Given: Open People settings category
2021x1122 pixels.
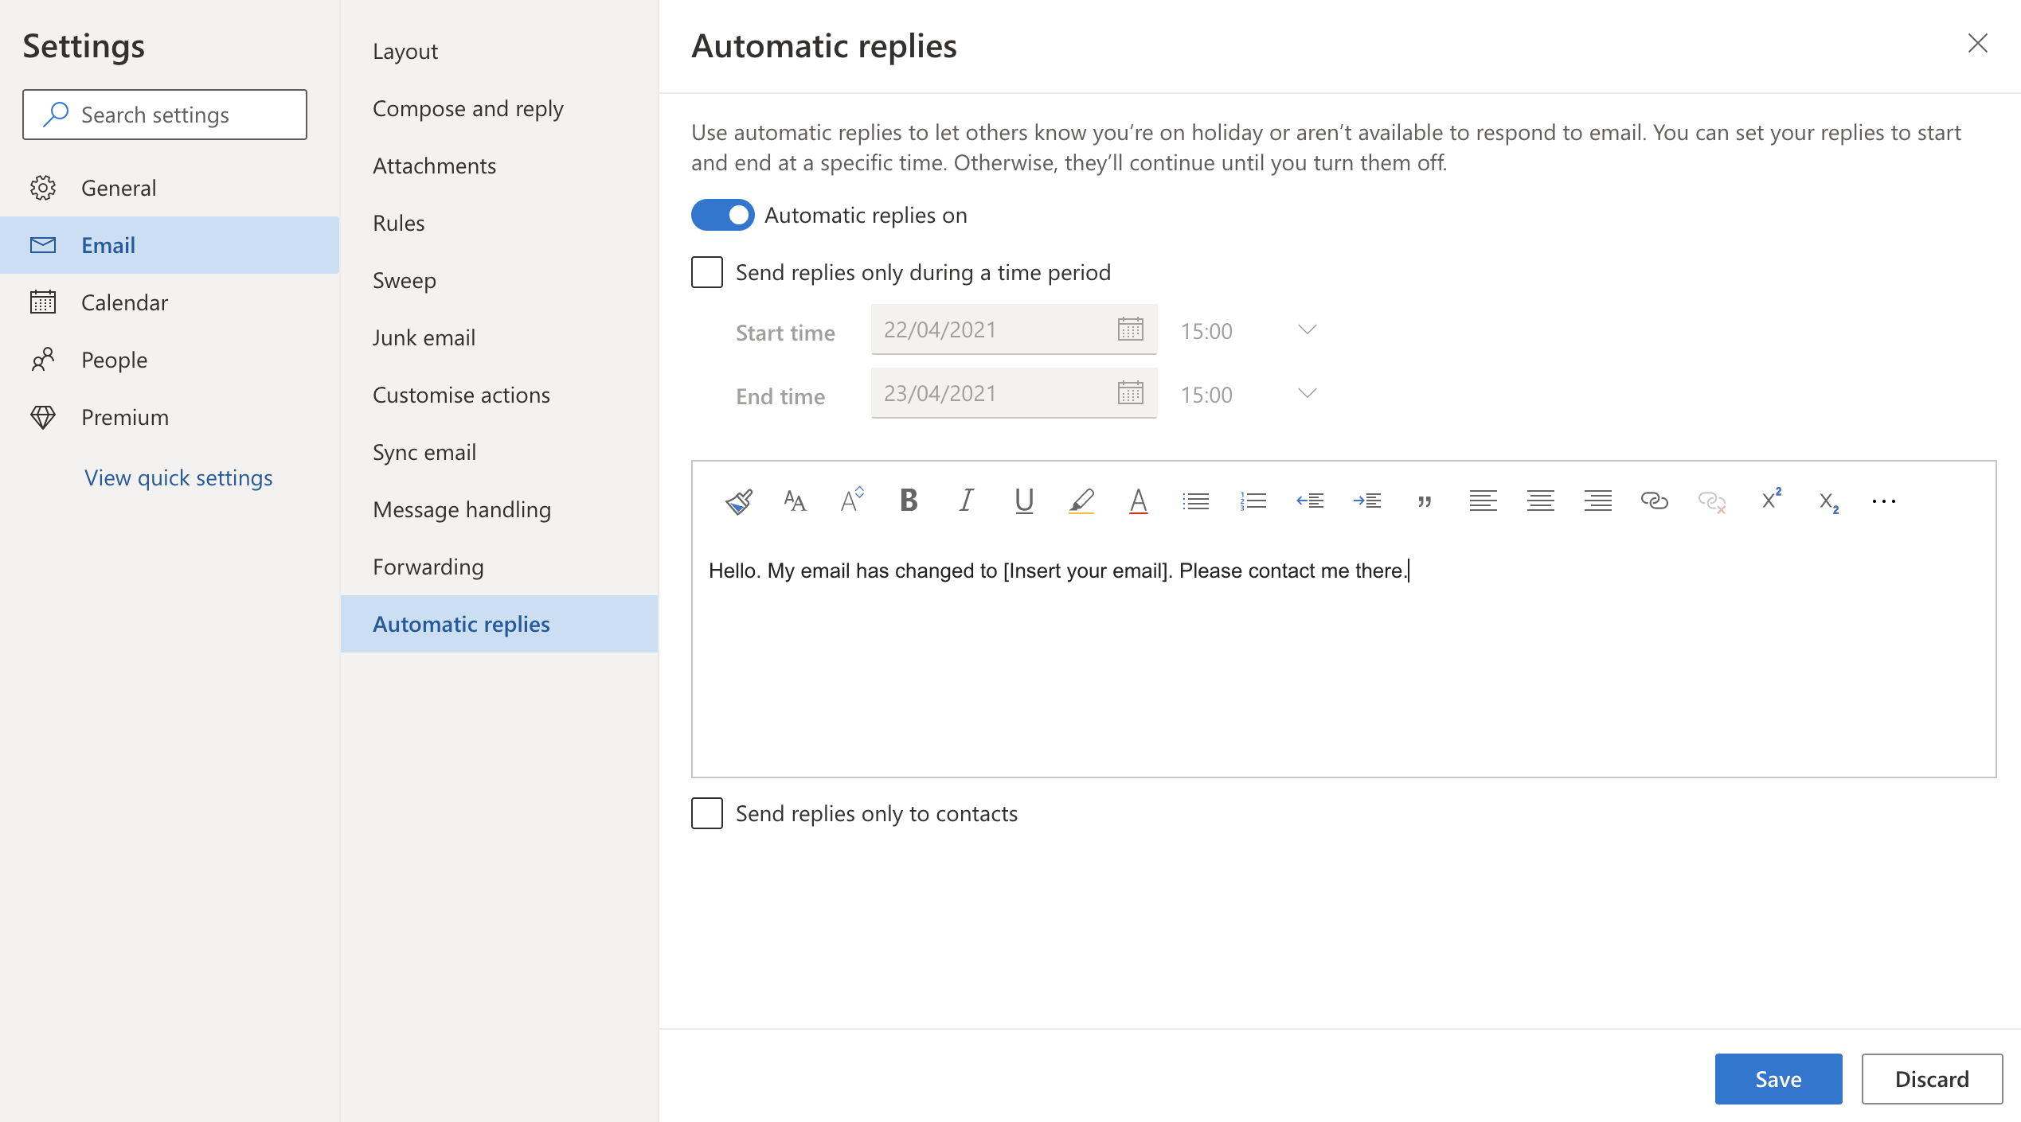Looking at the screenshot, I should point(170,360).
